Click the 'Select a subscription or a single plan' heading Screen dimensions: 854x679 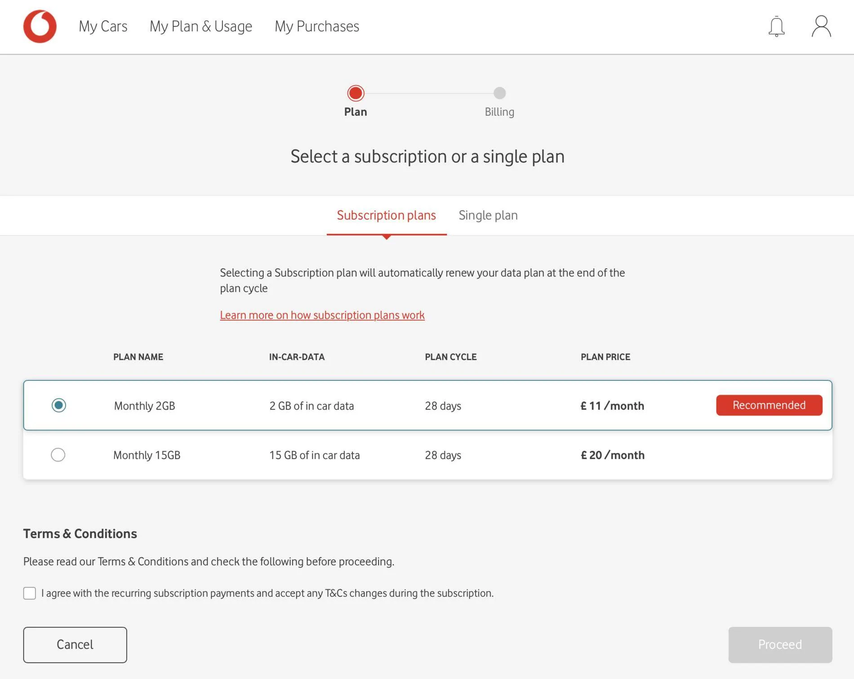click(427, 157)
